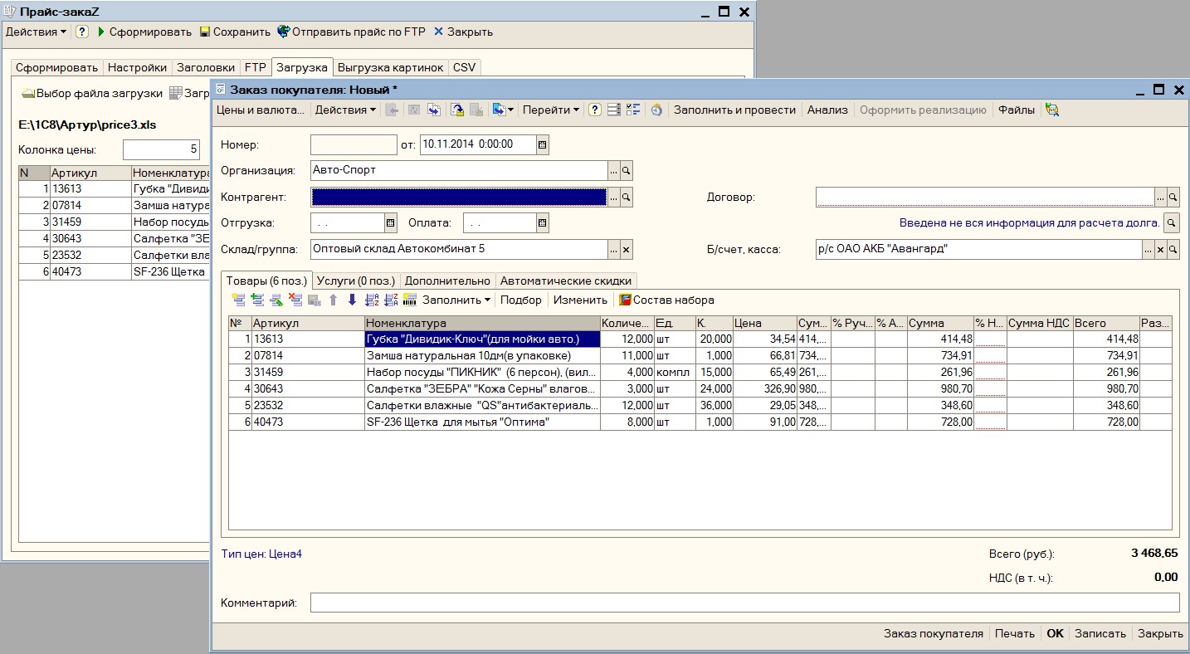Click the Состав набора button
The height and width of the screenshot is (654, 1190).
666,300
